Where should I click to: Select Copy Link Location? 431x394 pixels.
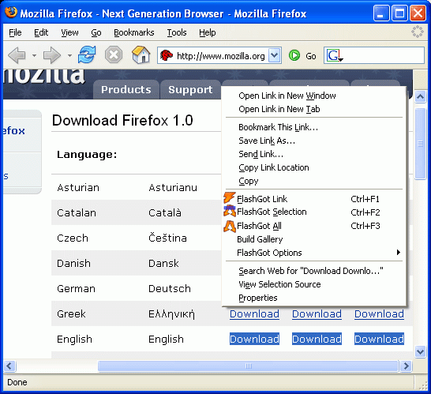point(314,167)
